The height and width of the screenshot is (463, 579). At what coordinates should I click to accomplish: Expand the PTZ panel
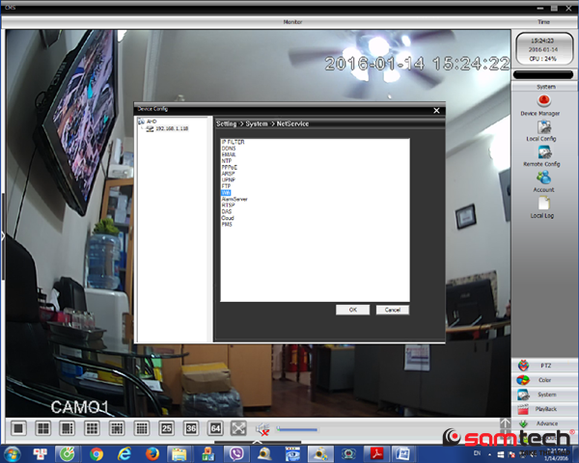(x=545, y=367)
